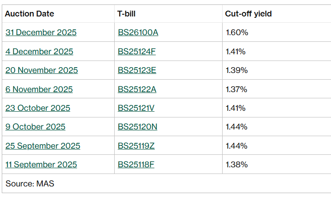The height and width of the screenshot is (198, 331).
Task: Open T-bill BS26100A link
Action: [138, 32]
